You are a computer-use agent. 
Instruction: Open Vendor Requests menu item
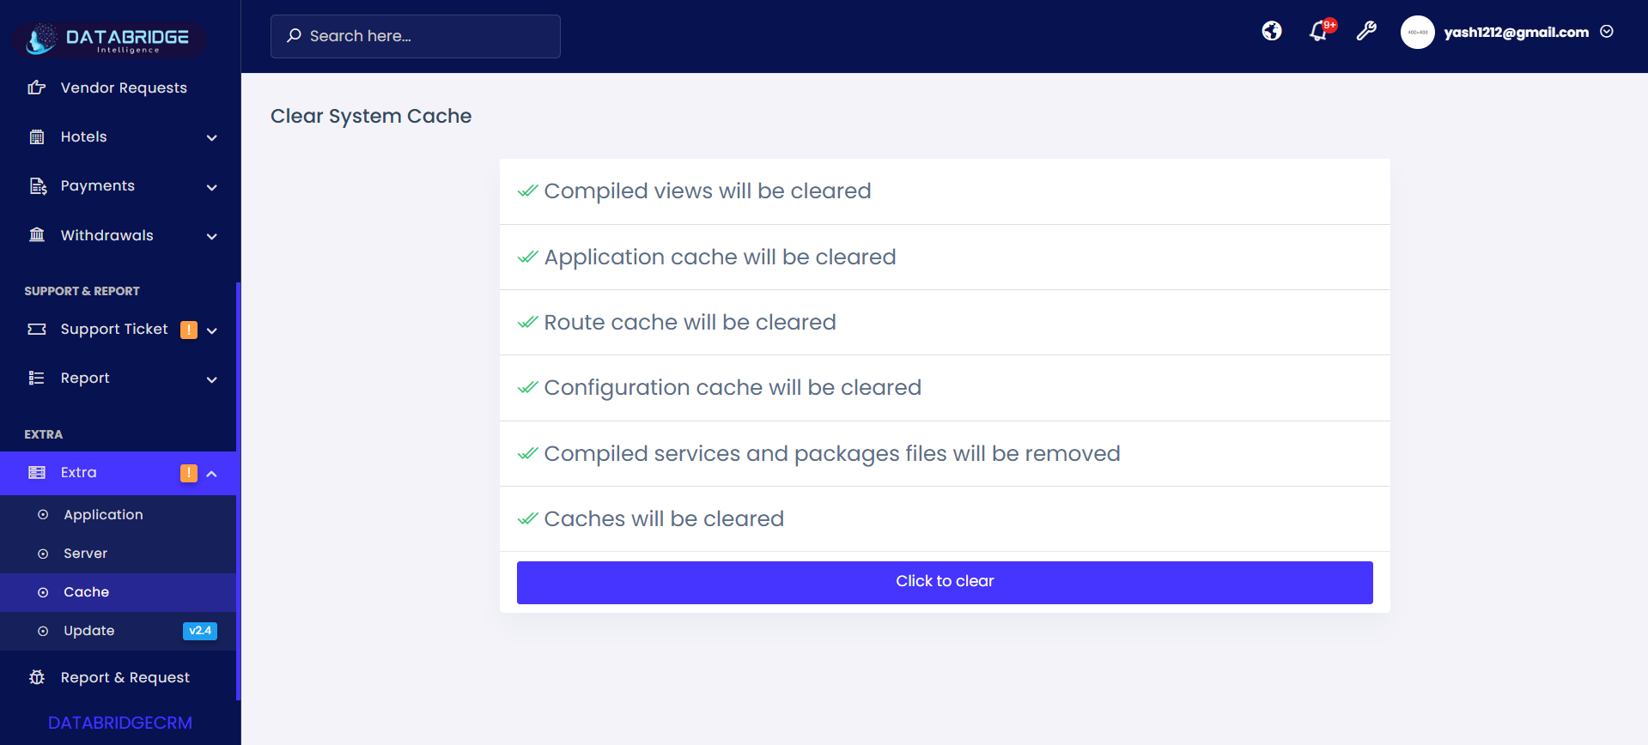tap(119, 88)
